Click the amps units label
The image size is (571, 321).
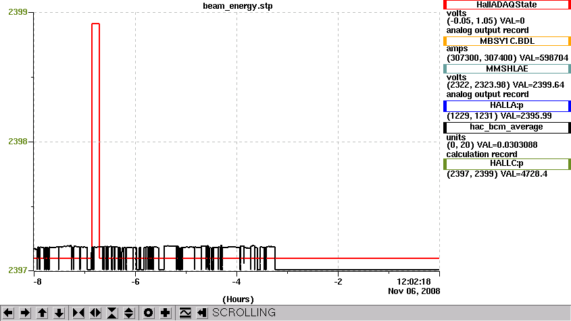(x=457, y=49)
